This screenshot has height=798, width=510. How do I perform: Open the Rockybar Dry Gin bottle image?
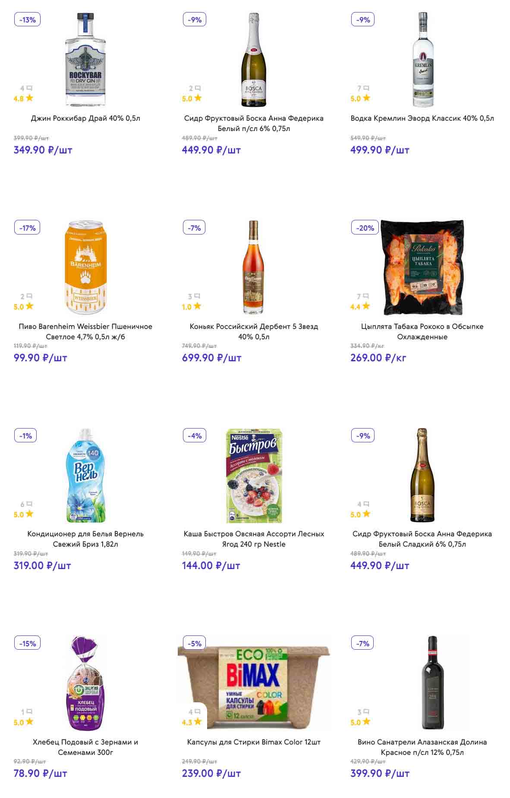tap(85, 59)
